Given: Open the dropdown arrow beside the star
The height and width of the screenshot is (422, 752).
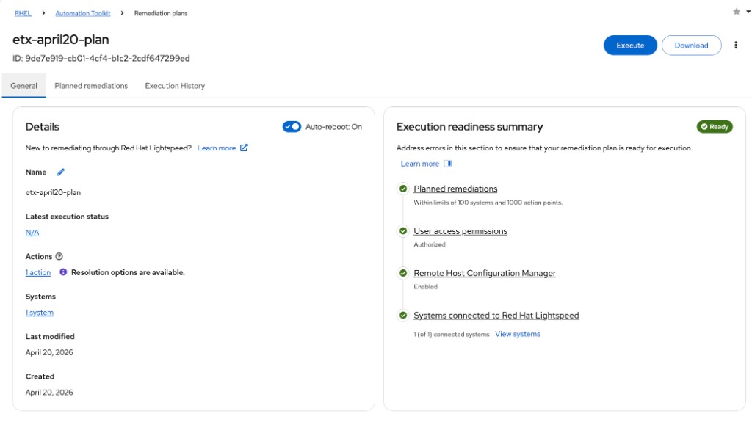Looking at the screenshot, I should 748,12.
